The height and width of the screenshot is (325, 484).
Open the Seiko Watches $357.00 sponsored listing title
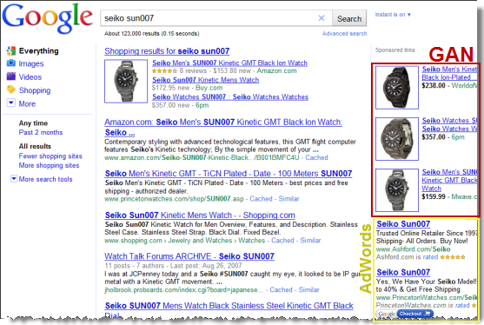449,124
